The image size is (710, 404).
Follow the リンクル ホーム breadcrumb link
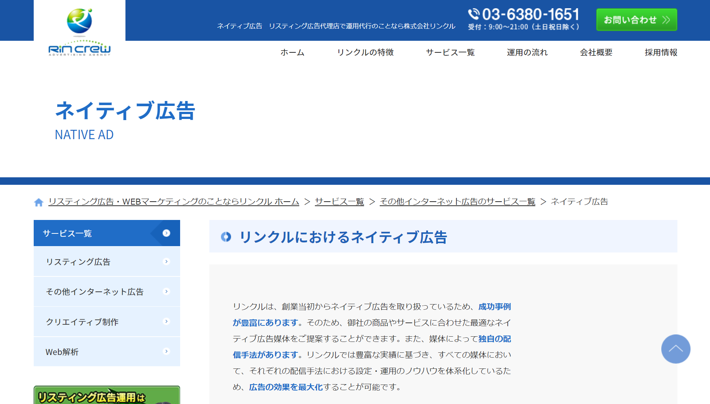(174, 202)
